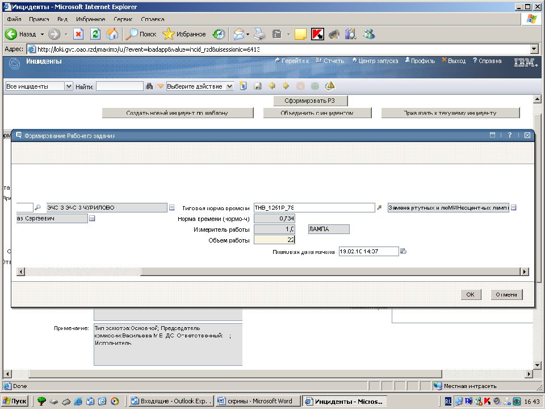The height and width of the screenshot is (409, 545).
Task: Expand the address bar dropdown arrow
Action: pyautogui.click(x=535, y=49)
